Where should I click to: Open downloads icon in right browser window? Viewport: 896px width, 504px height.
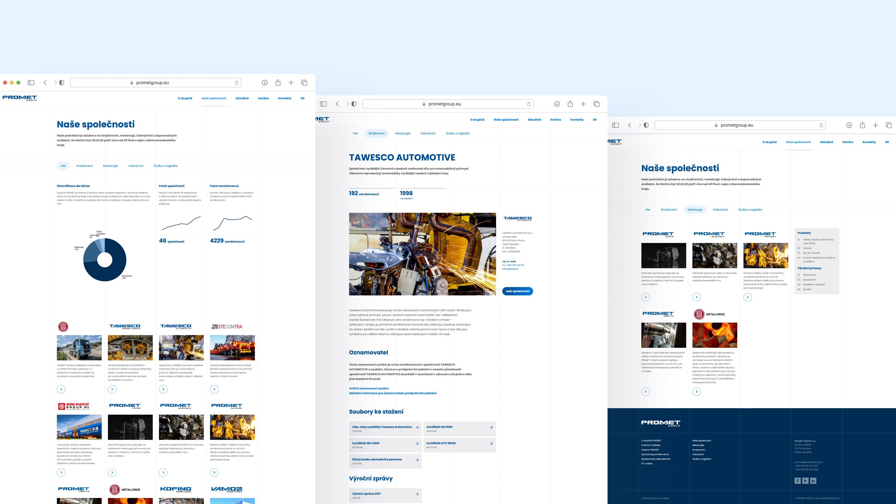coord(849,125)
